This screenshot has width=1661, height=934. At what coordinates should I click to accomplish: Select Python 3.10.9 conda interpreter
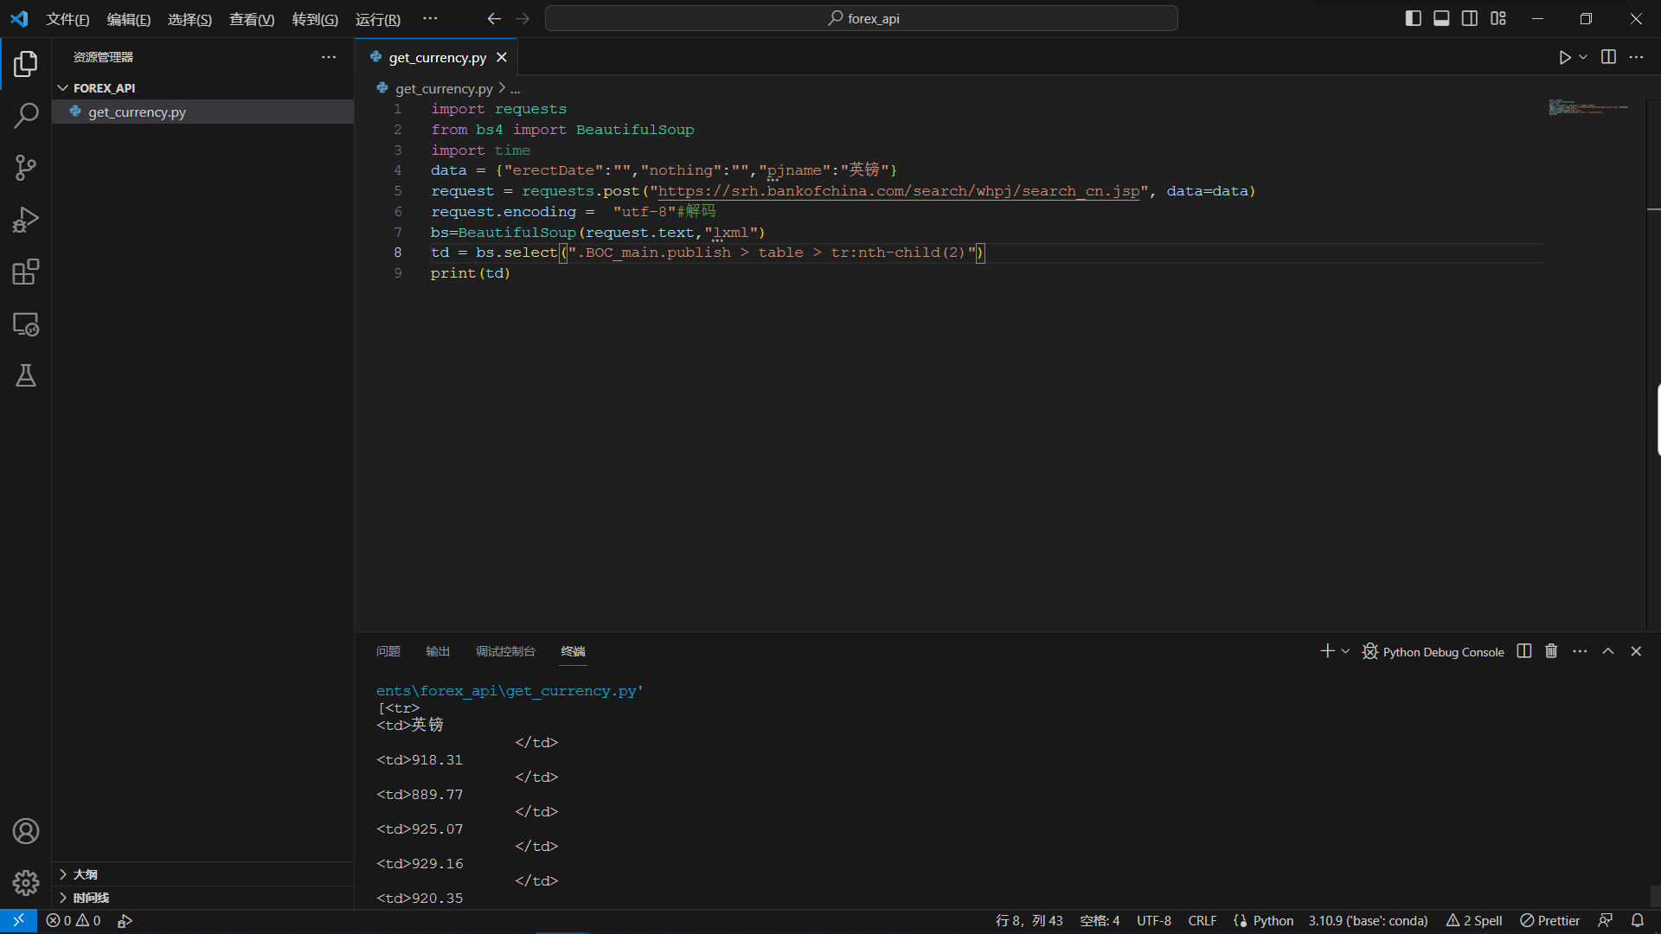pyautogui.click(x=1368, y=921)
